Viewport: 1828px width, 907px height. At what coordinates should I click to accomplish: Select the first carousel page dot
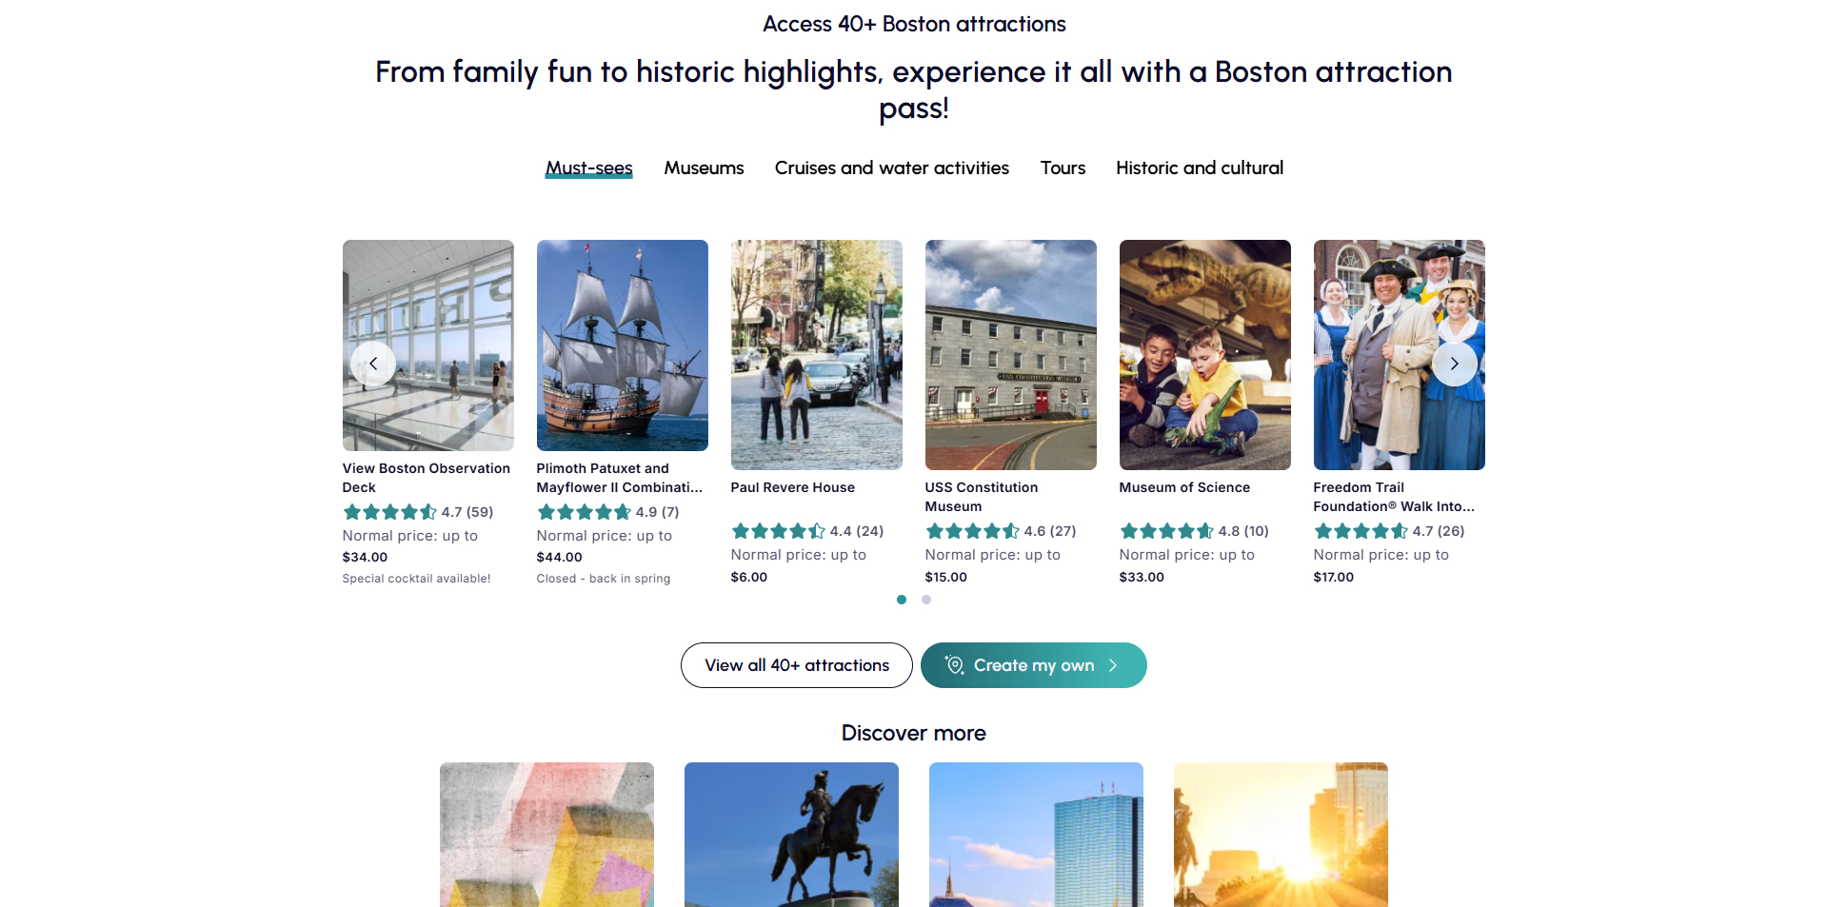click(x=902, y=600)
